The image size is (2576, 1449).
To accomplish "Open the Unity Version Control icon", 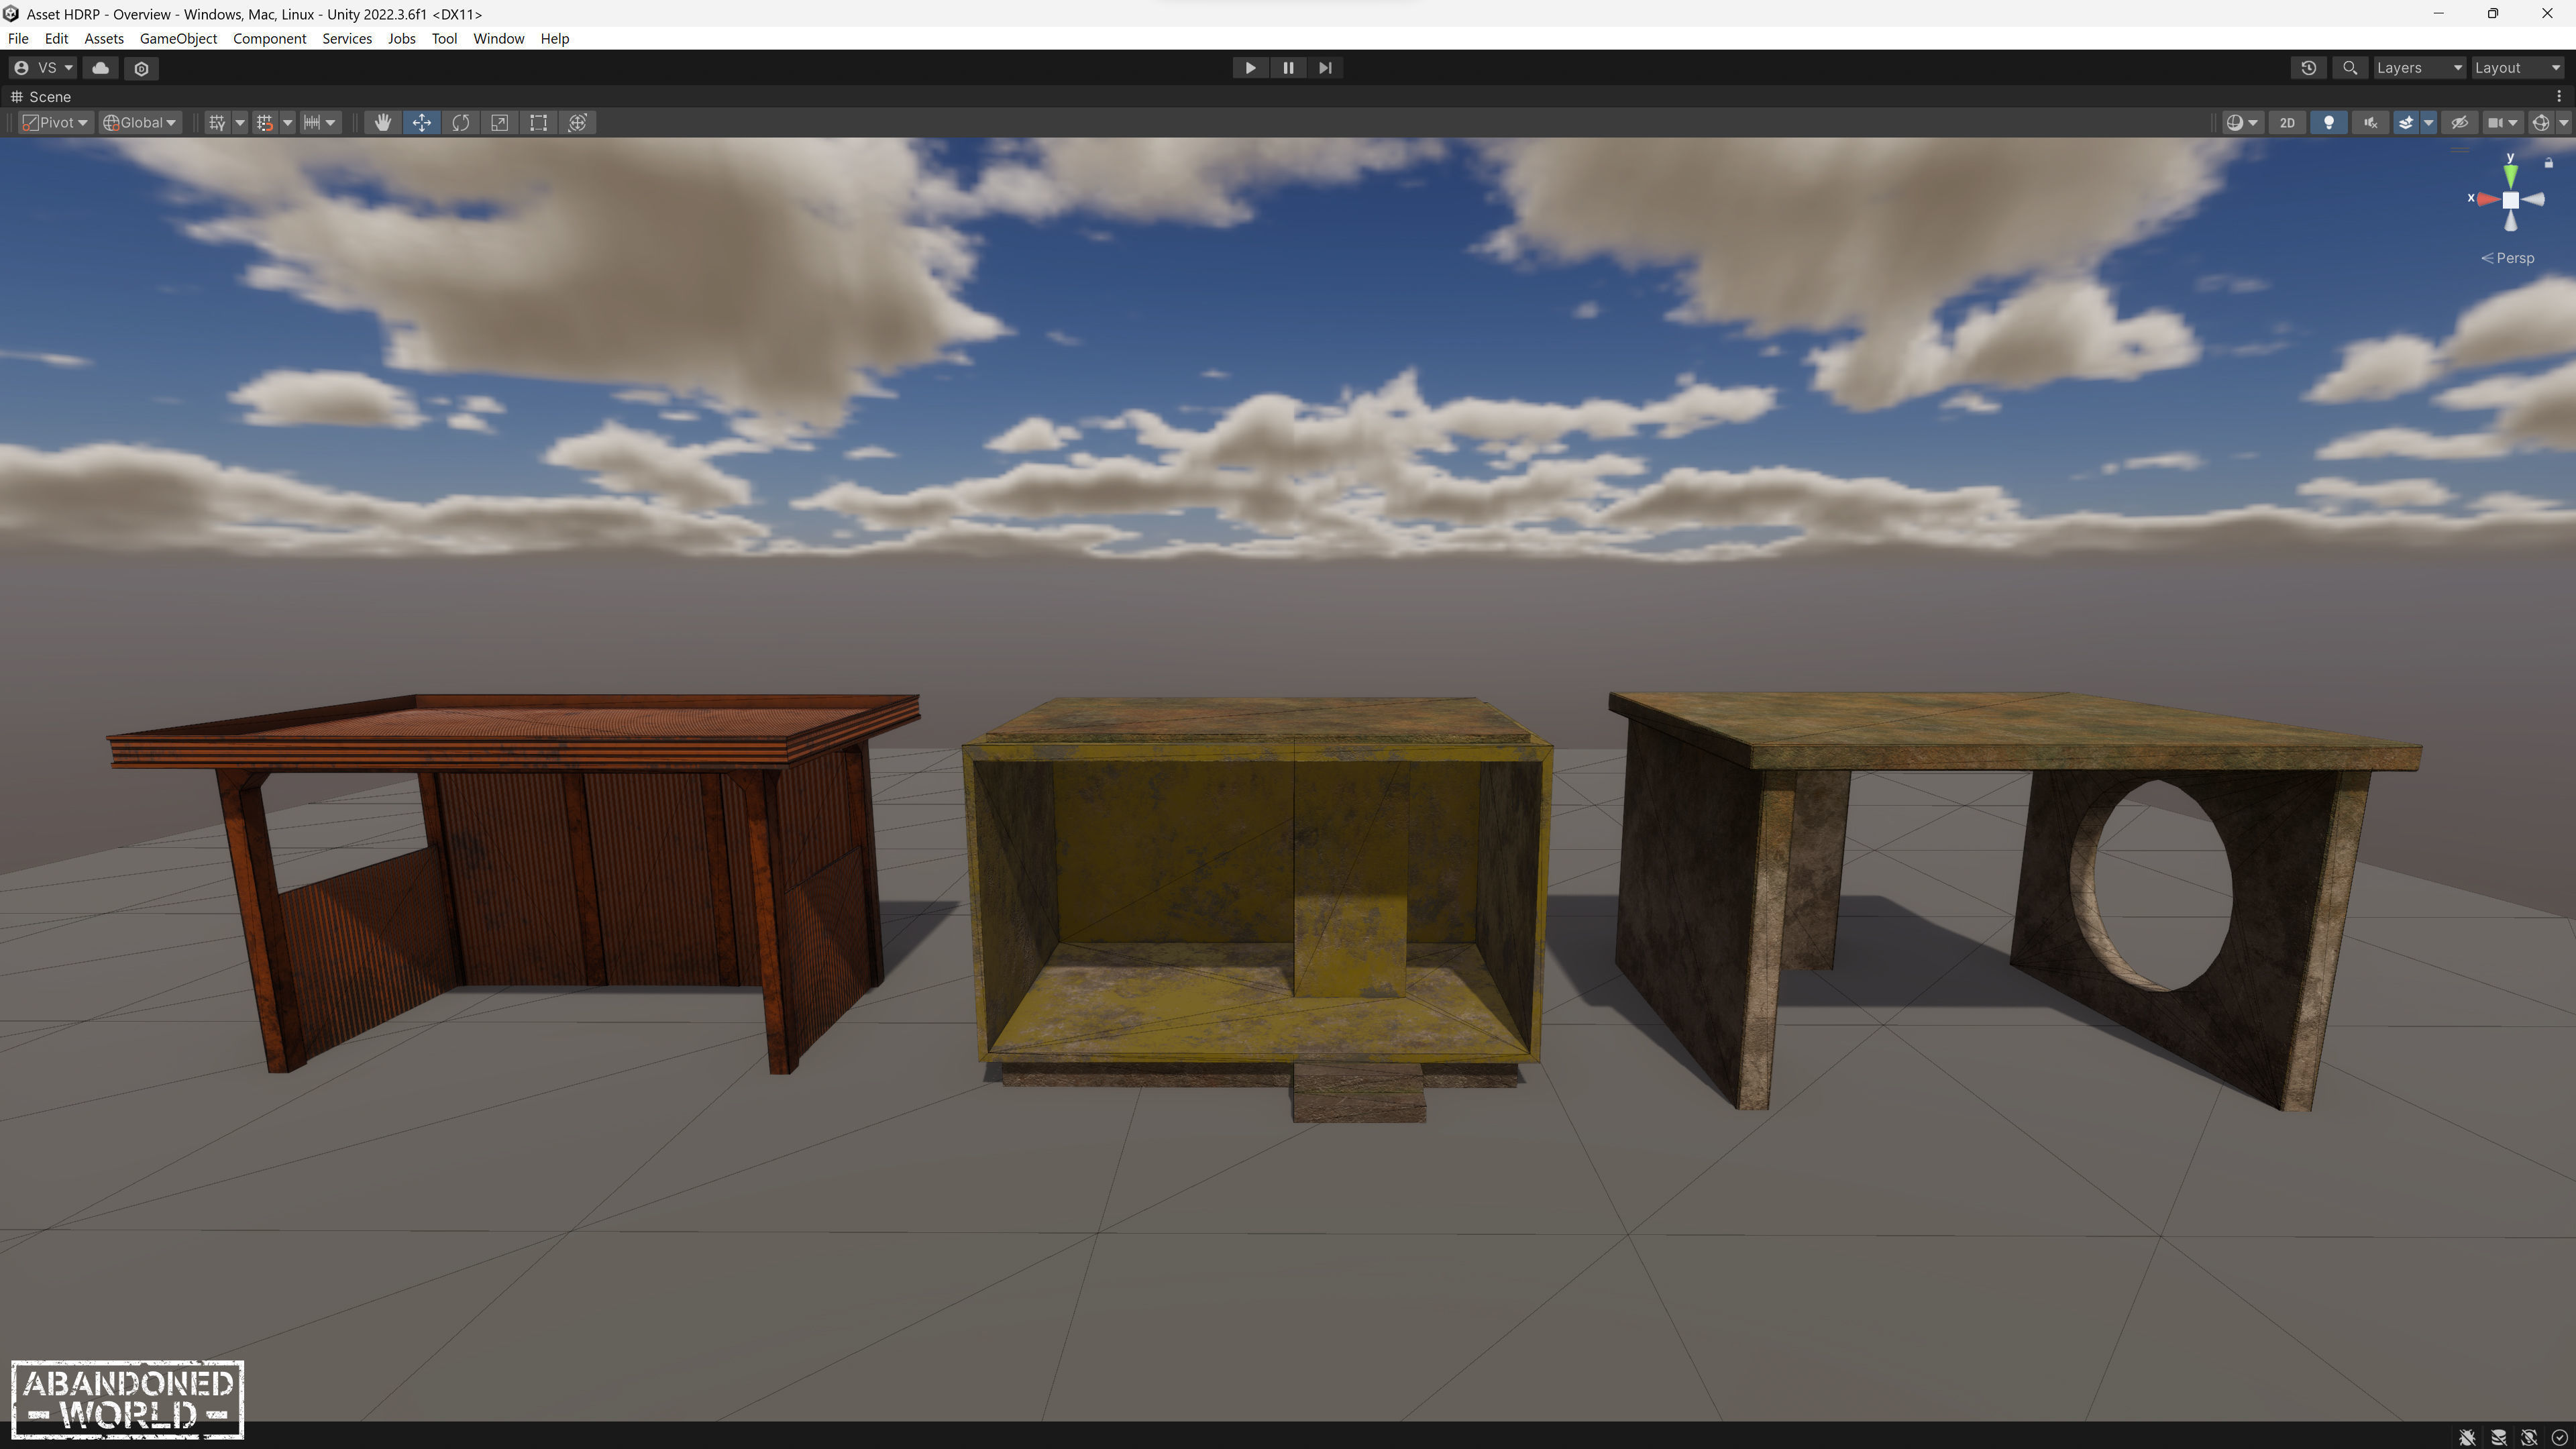I will tap(141, 68).
